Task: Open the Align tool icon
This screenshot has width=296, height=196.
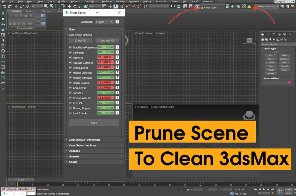Action: click(178, 6)
